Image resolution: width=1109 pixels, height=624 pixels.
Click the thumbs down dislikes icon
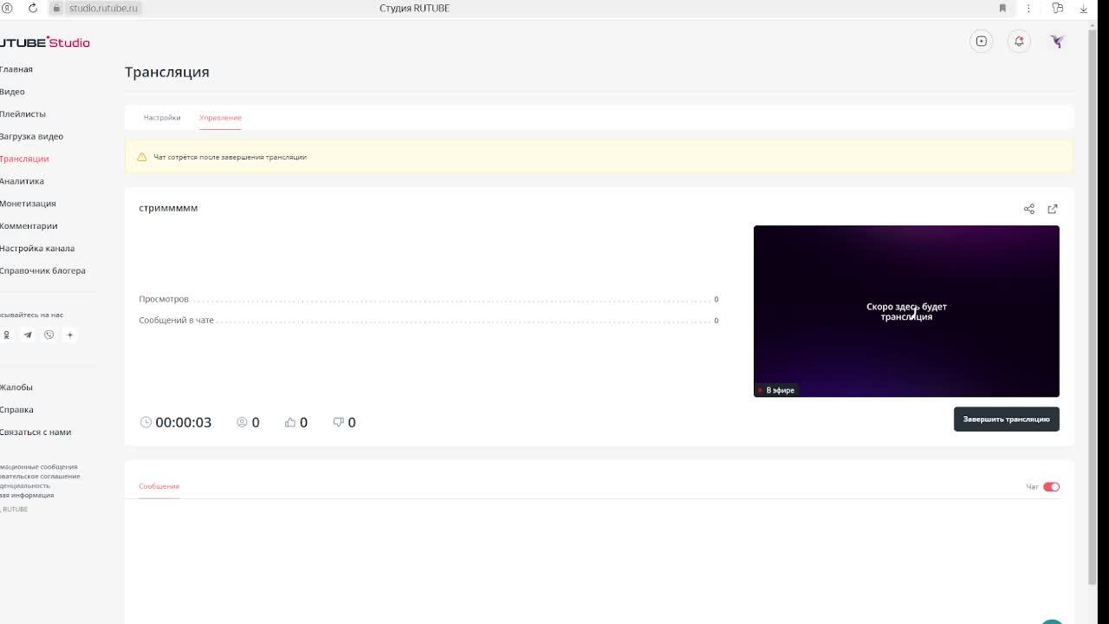[x=339, y=422]
